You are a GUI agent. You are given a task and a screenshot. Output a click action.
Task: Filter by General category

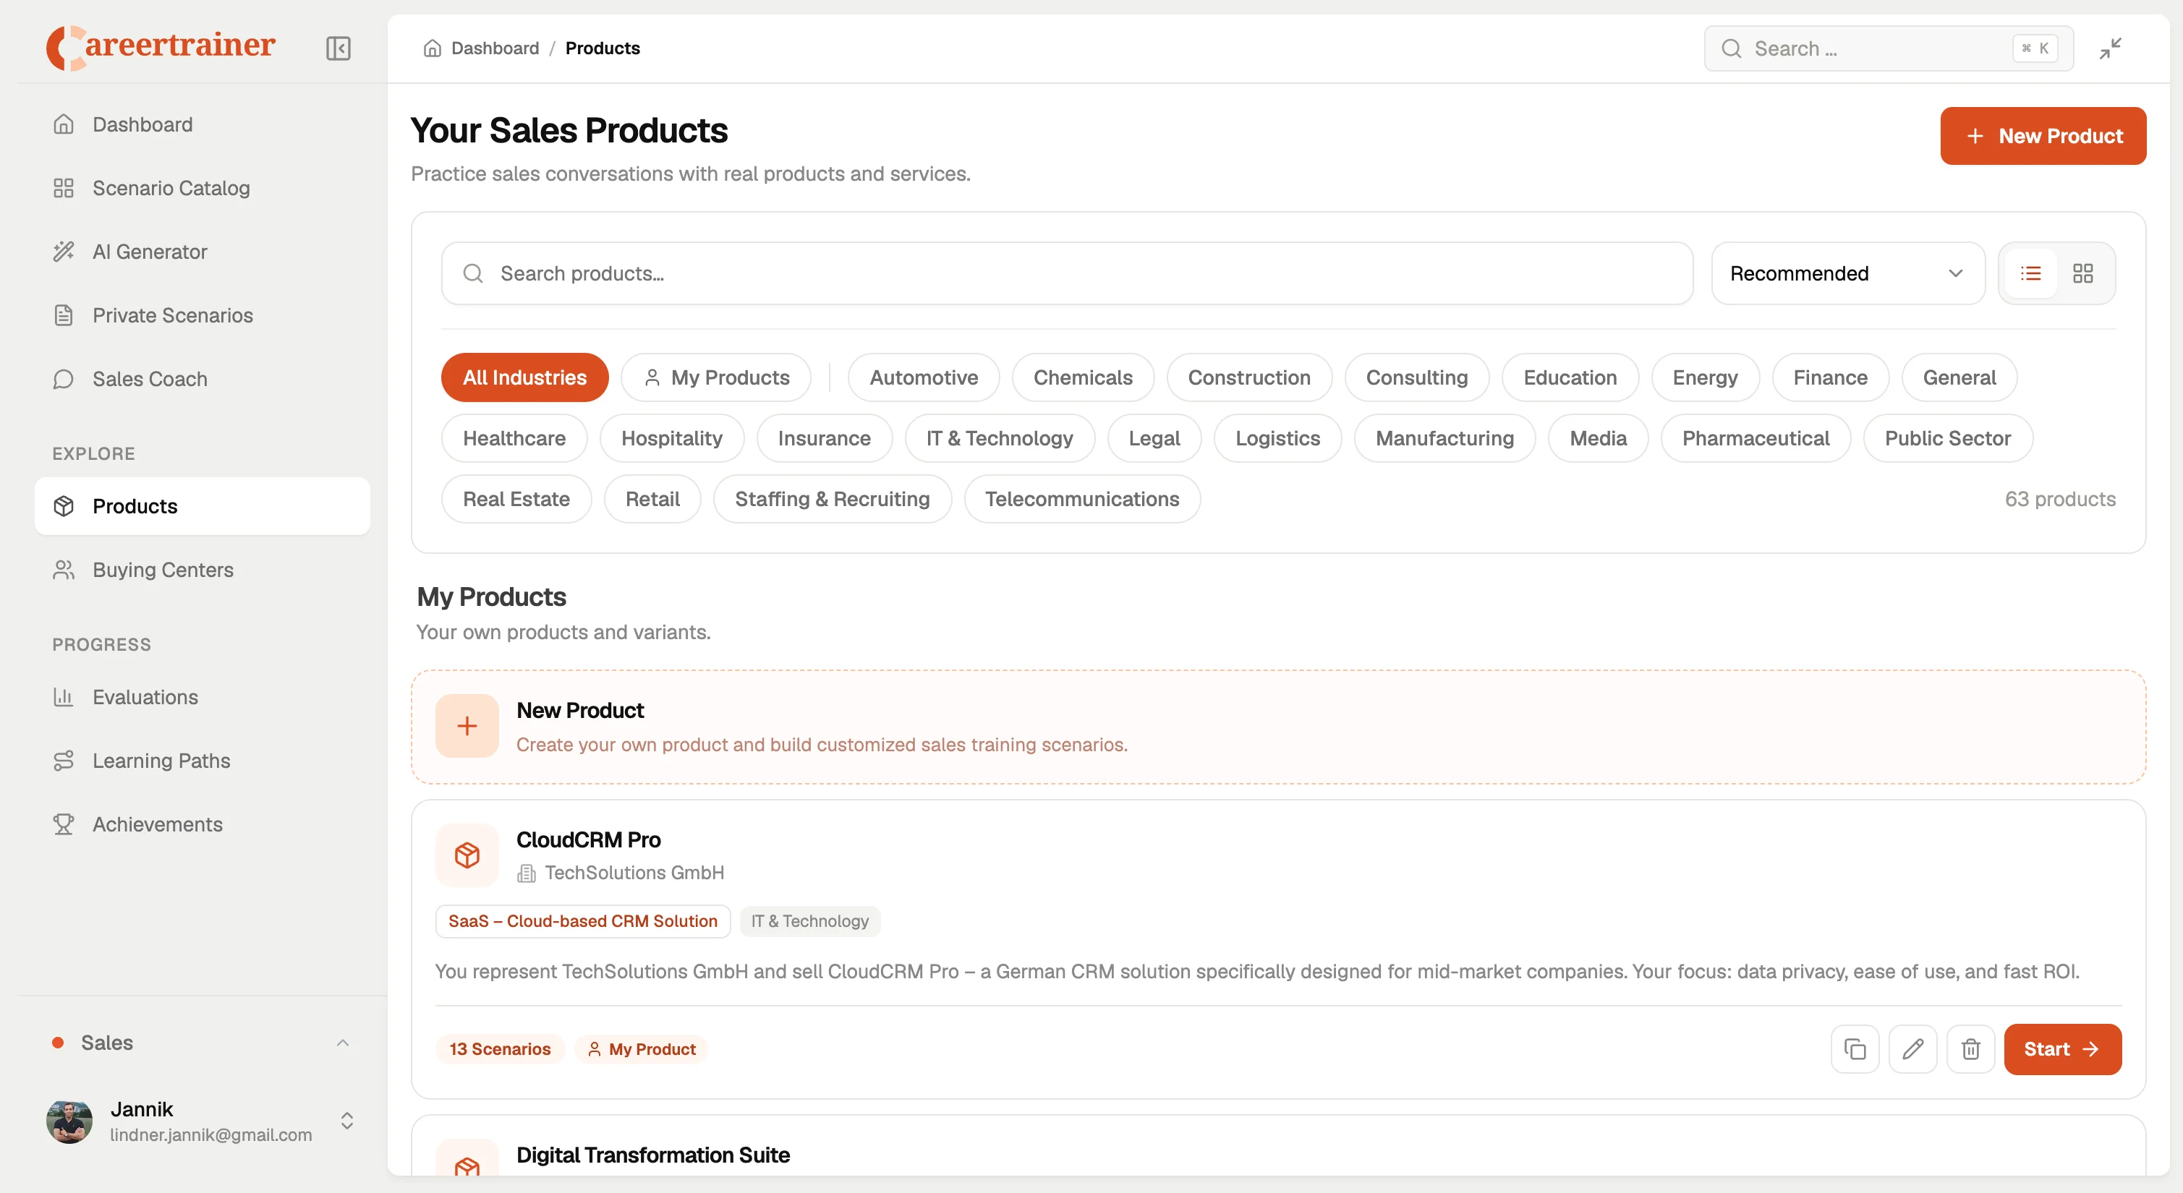click(x=1959, y=377)
